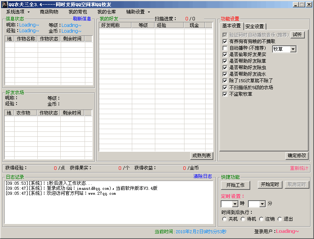This screenshot has width=314, height=239.
Task: Select the 待机 radio option
Action: pos(243,219)
